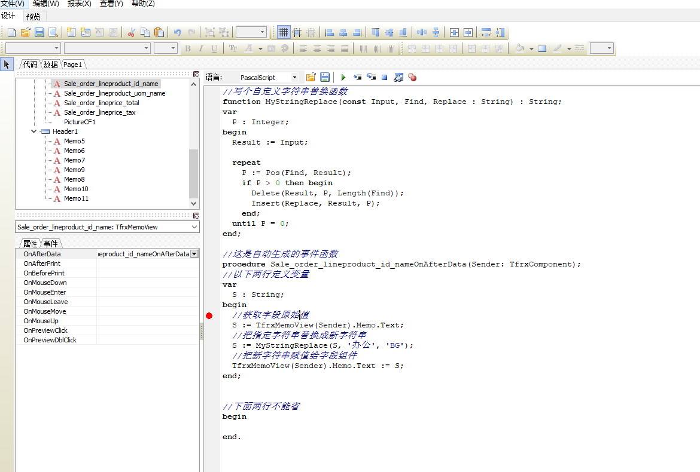The image size is (700, 472).
Task: Click the Toggle Breakpoint red circle icon
Action: (x=412, y=78)
